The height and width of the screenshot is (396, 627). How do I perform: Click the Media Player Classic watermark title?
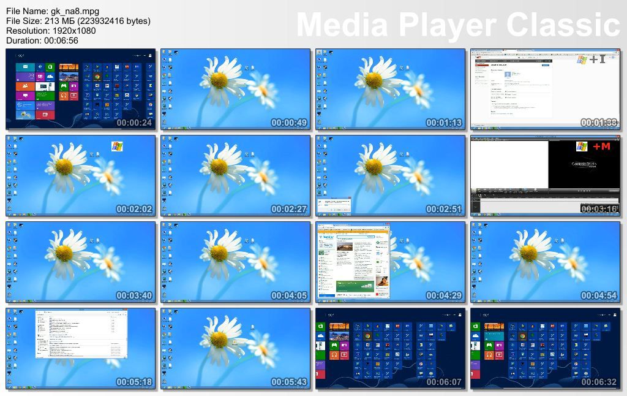click(458, 25)
